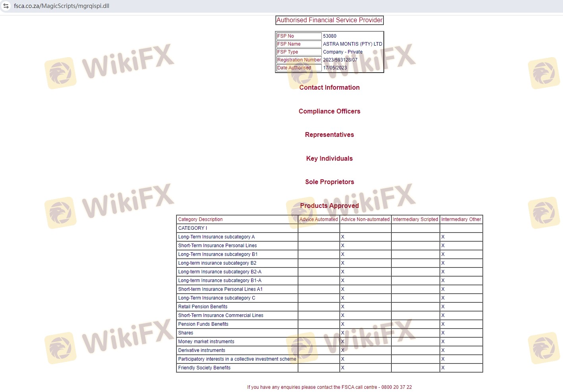Click the FSP No label

tap(286, 36)
